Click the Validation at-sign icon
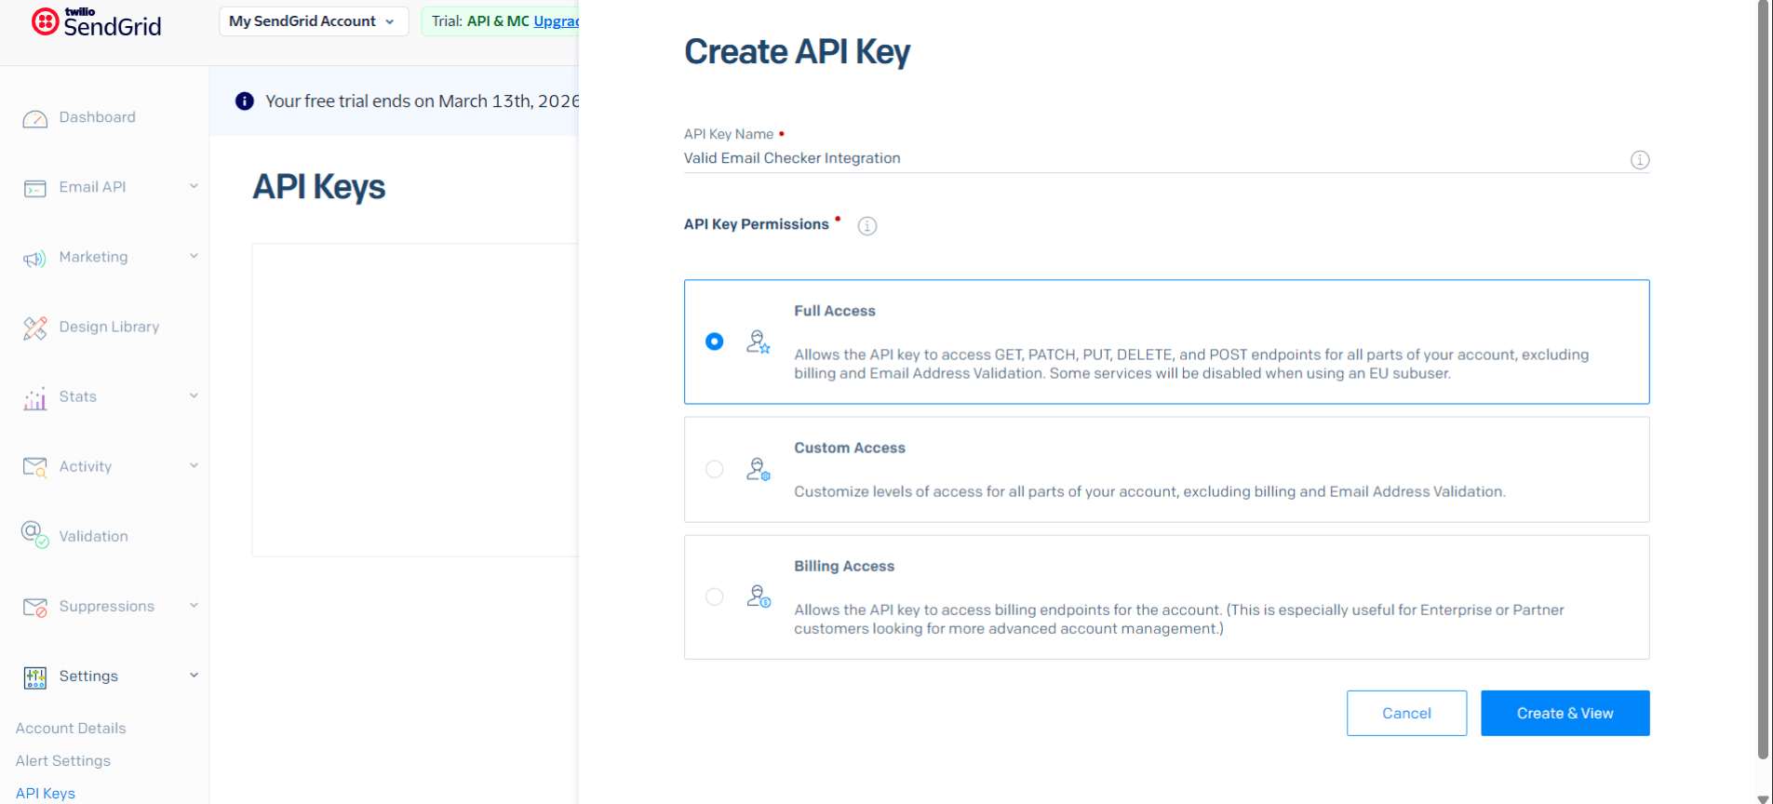 click(x=34, y=534)
